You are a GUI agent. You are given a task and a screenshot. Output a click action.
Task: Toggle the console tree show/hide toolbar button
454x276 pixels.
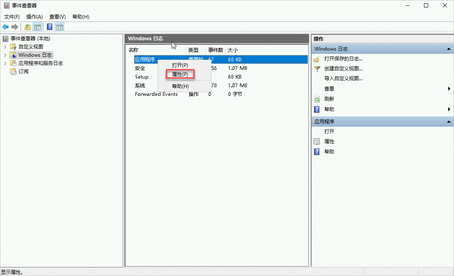[37, 27]
